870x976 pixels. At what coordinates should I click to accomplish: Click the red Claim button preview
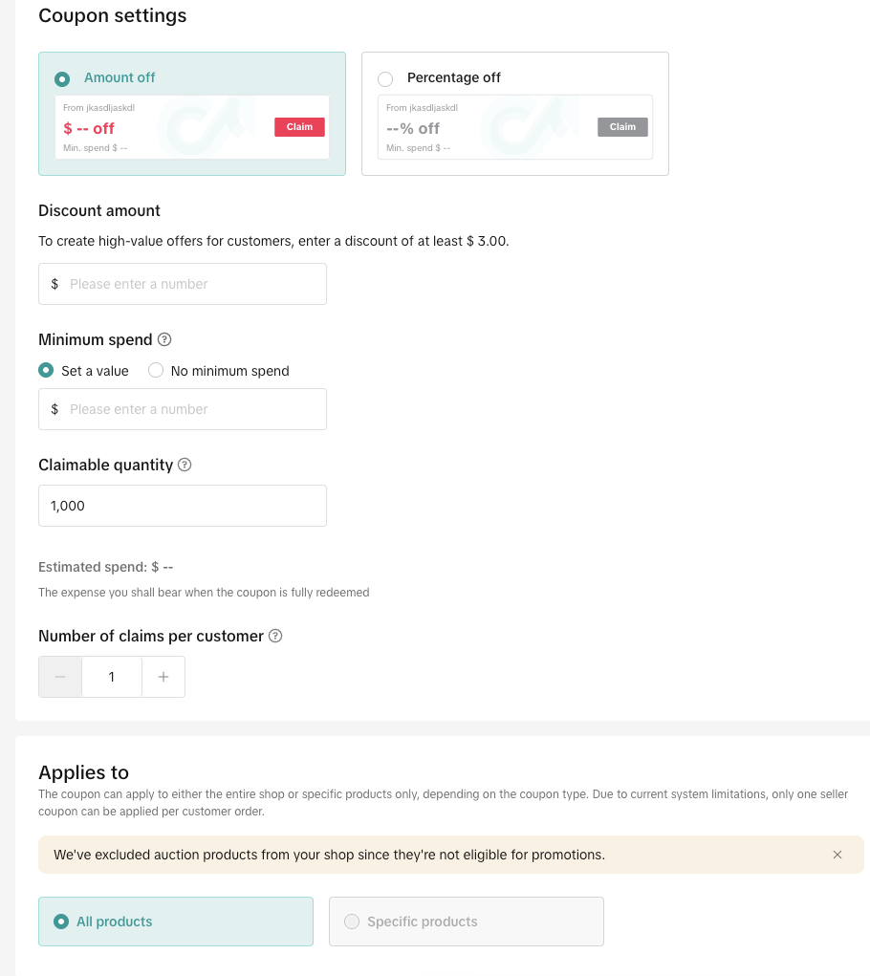[x=299, y=127]
